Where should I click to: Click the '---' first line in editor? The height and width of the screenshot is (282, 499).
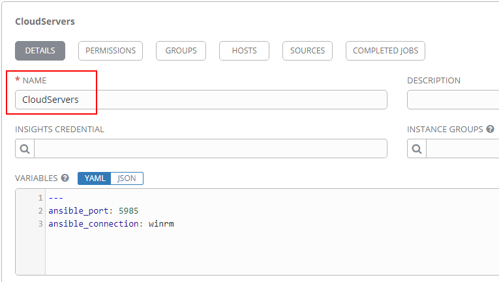[x=55, y=198]
